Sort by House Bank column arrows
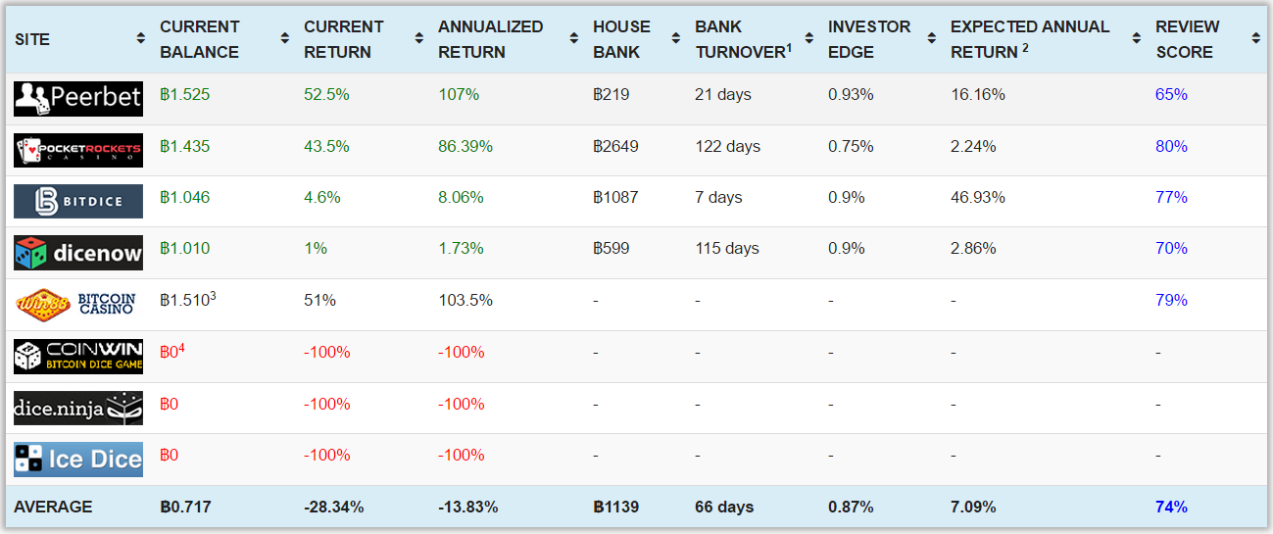The height and width of the screenshot is (534, 1273). [x=675, y=39]
